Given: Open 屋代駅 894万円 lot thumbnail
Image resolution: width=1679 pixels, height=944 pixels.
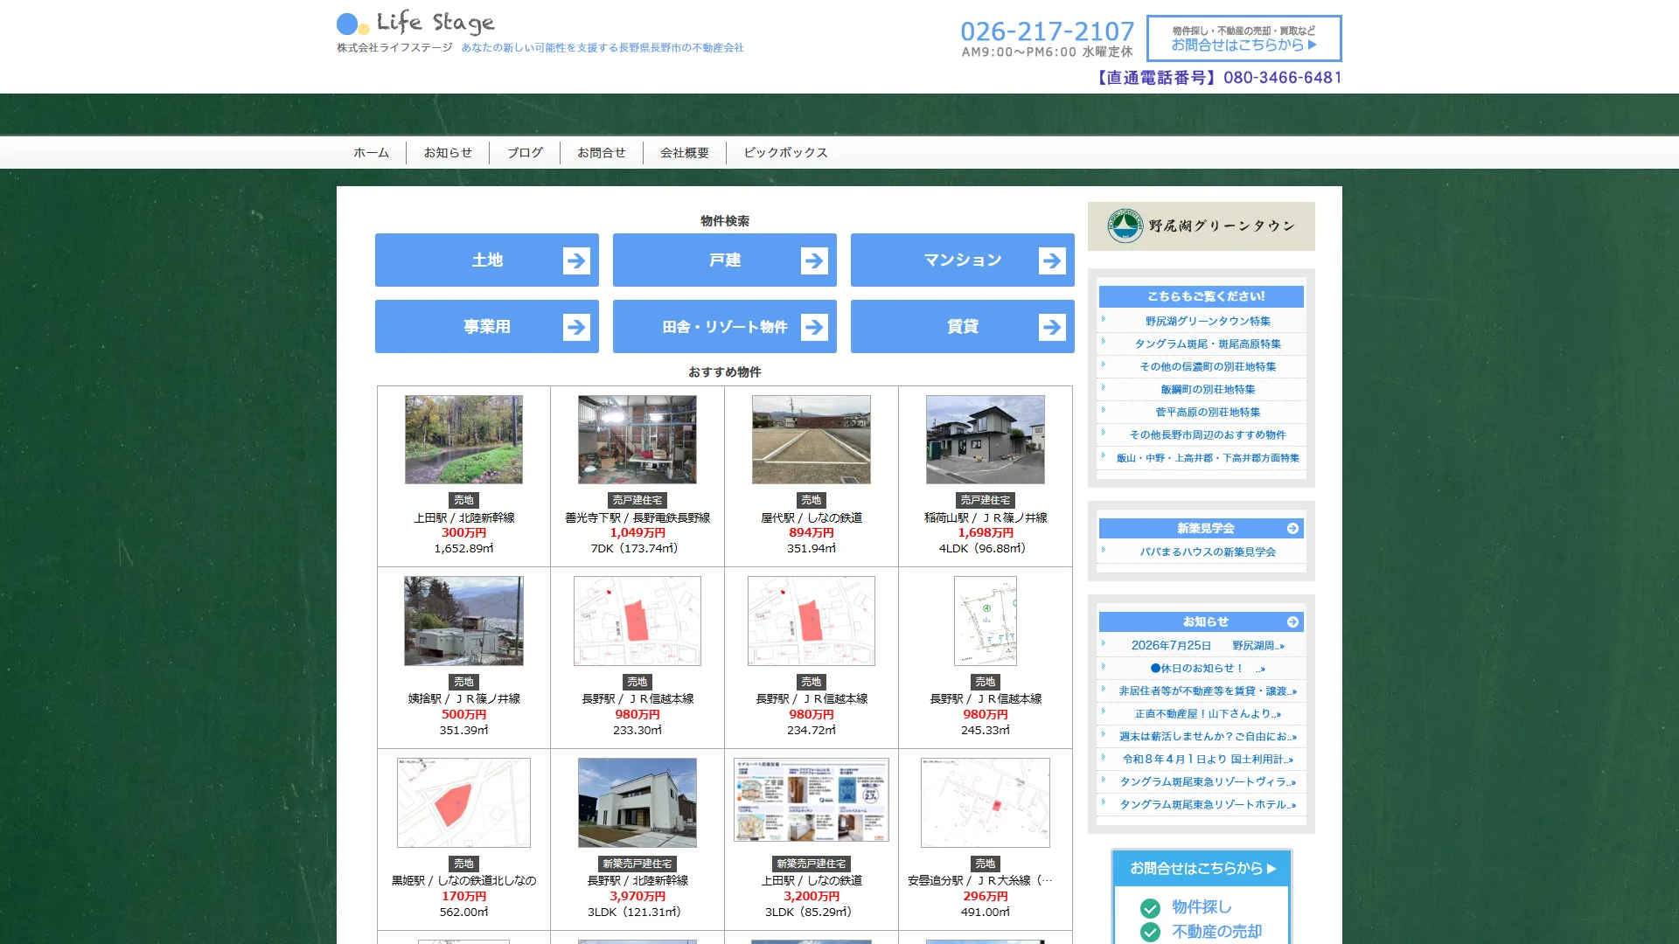Looking at the screenshot, I should [x=812, y=440].
